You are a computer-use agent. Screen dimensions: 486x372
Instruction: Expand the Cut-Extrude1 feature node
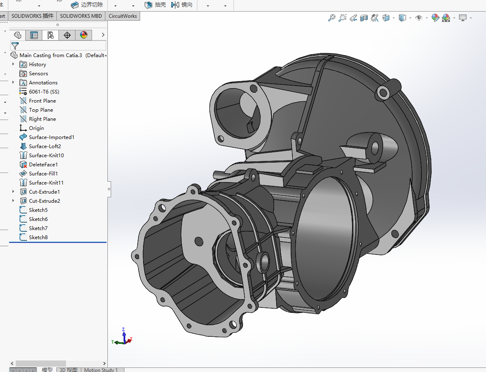point(13,192)
